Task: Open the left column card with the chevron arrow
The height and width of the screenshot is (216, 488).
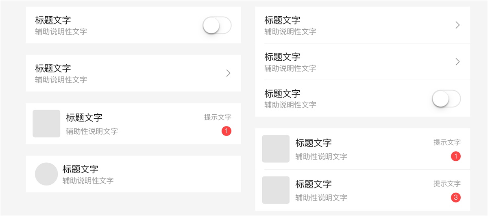Action: [x=228, y=73]
